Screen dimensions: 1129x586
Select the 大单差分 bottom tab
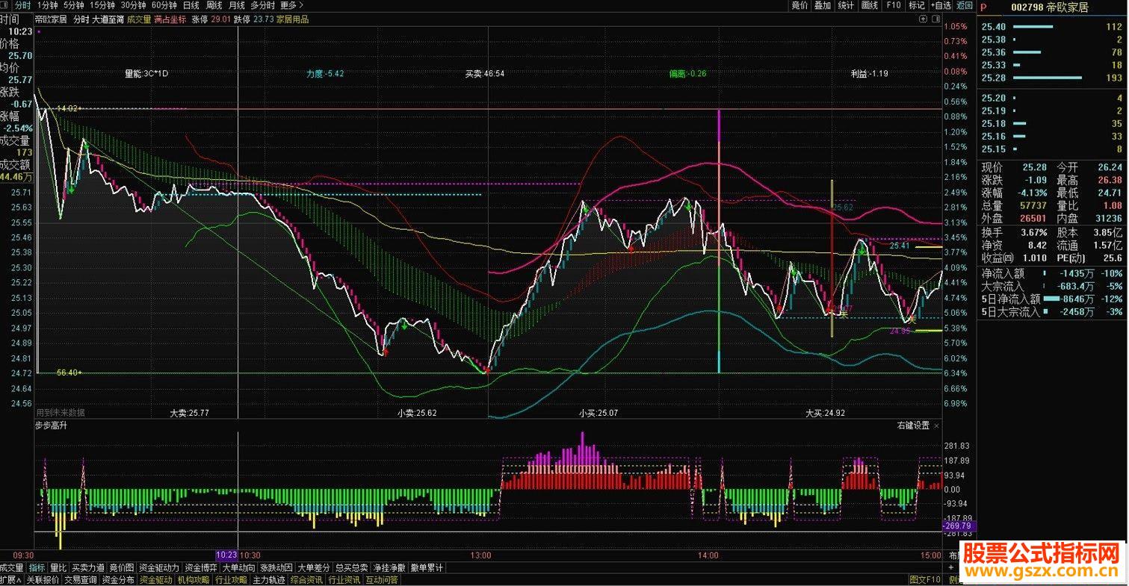[x=314, y=567]
